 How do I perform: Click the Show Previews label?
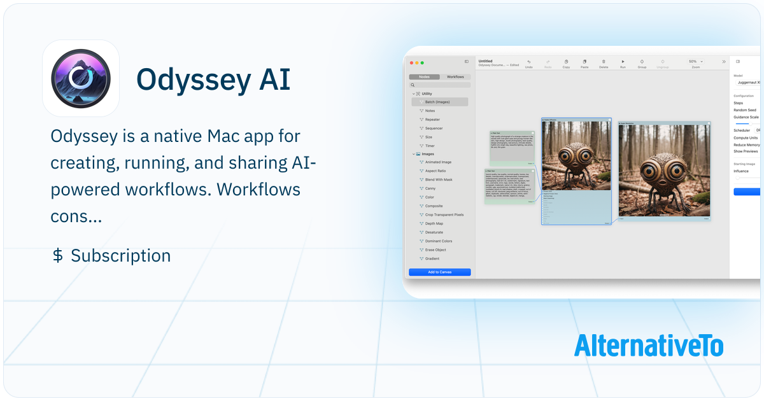pyautogui.click(x=746, y=151)
